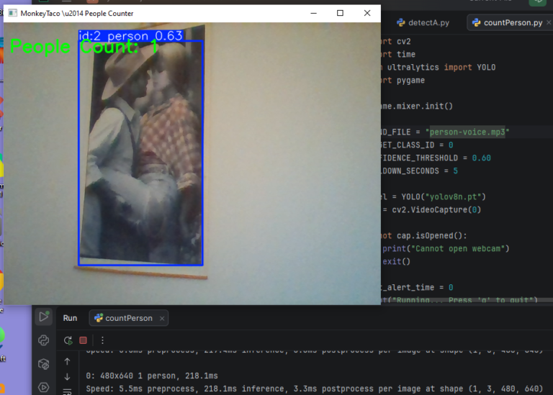Click the "person-voice.mp3" string in the code
Viewport: 553px width, 395px height.
coord(467,132)
